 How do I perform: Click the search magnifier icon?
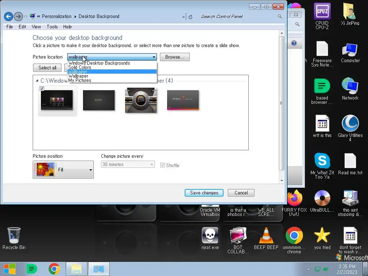point(280,16)
